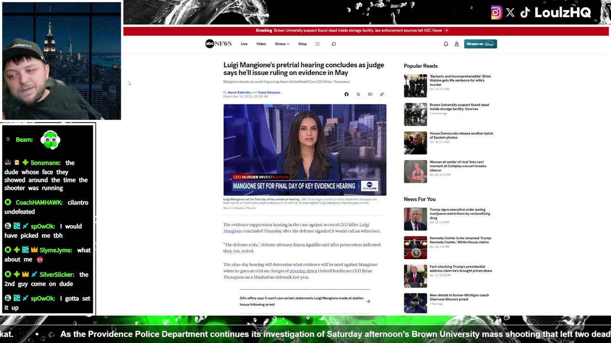This screenshot has height=343, width=611.
Task: Open Kennedy Center renamed story
Action: 461,240
